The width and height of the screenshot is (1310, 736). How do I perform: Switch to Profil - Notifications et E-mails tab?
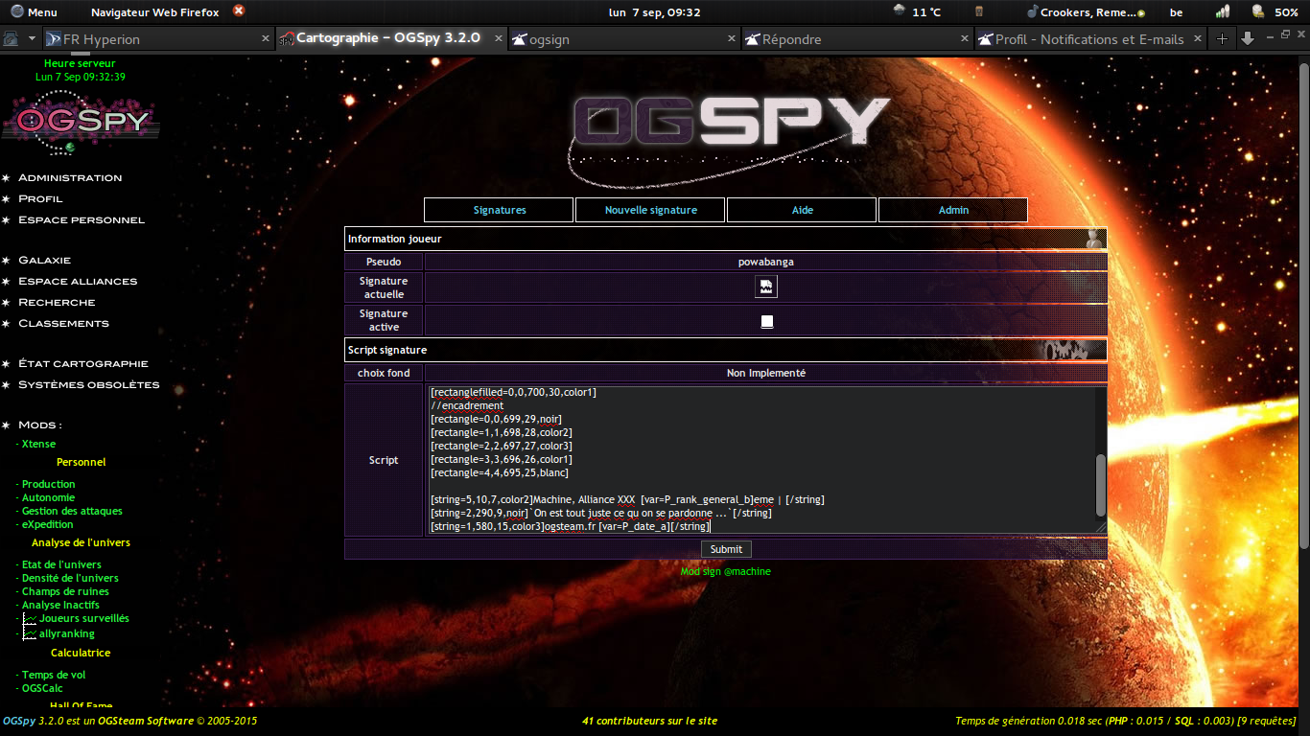click(x=1091, y=39)
